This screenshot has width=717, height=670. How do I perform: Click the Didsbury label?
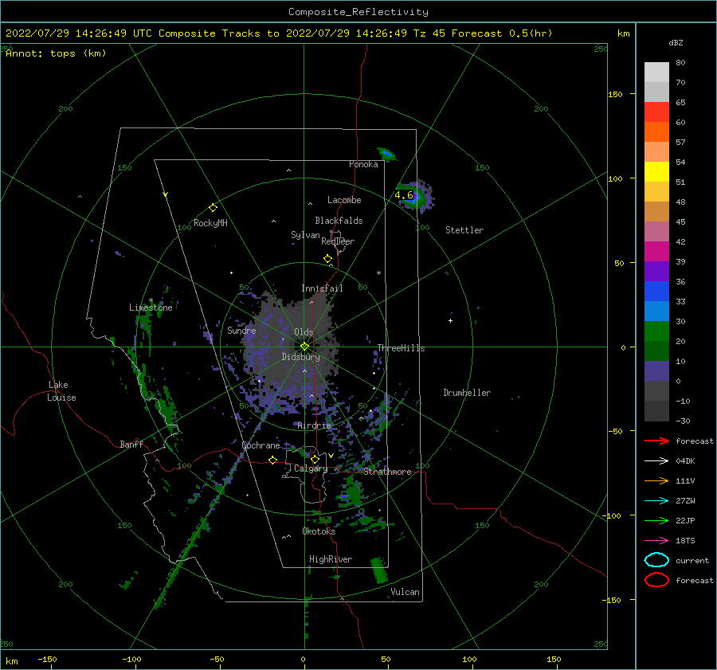301,357
